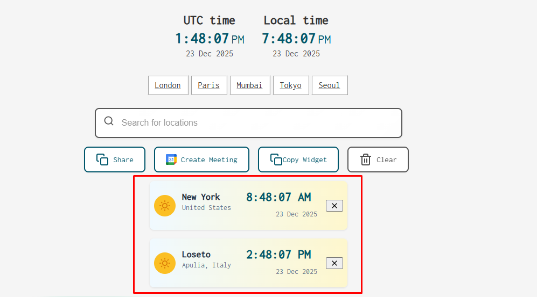Remove the Loseto card

click(334, 263)
